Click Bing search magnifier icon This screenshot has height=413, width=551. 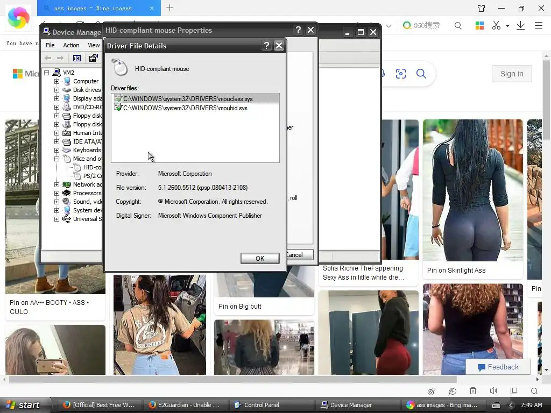(421, 73)
